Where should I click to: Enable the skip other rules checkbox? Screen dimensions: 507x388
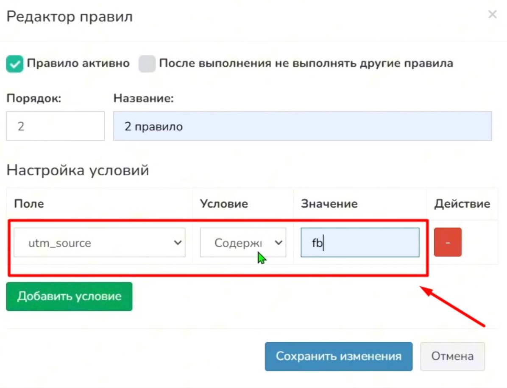(147, 64)
